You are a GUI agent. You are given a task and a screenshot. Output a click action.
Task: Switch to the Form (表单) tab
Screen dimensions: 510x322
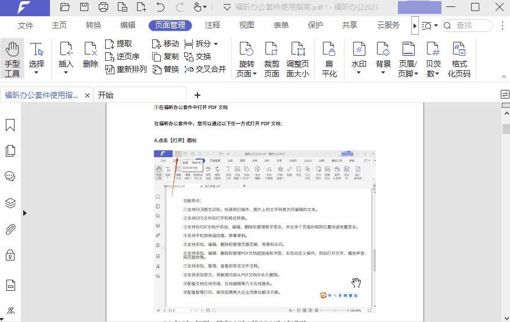click(x=281, y=26)
